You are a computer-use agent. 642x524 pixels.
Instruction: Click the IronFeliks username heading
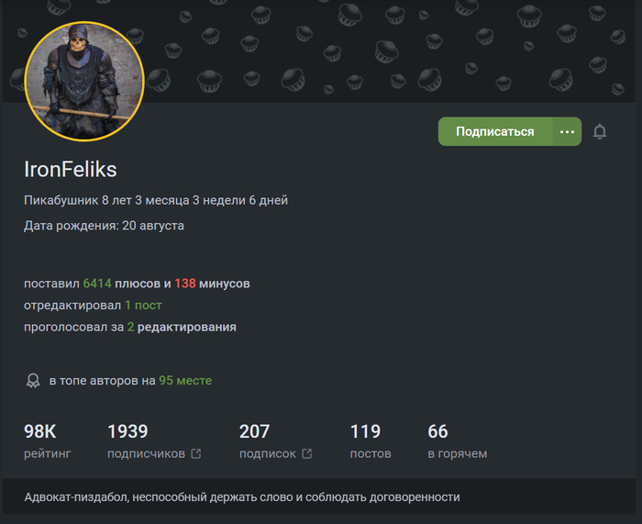pos(71,169)
